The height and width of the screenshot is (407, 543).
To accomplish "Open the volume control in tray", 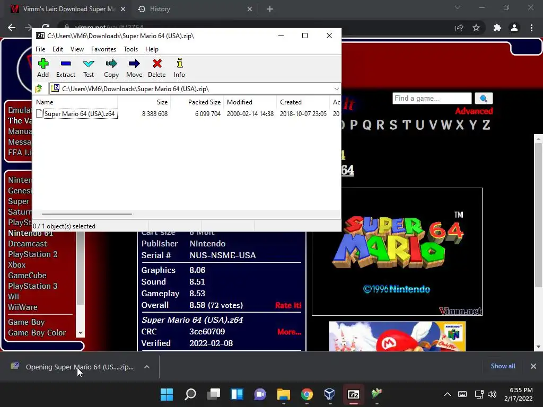I will click(x=492, y=394).
